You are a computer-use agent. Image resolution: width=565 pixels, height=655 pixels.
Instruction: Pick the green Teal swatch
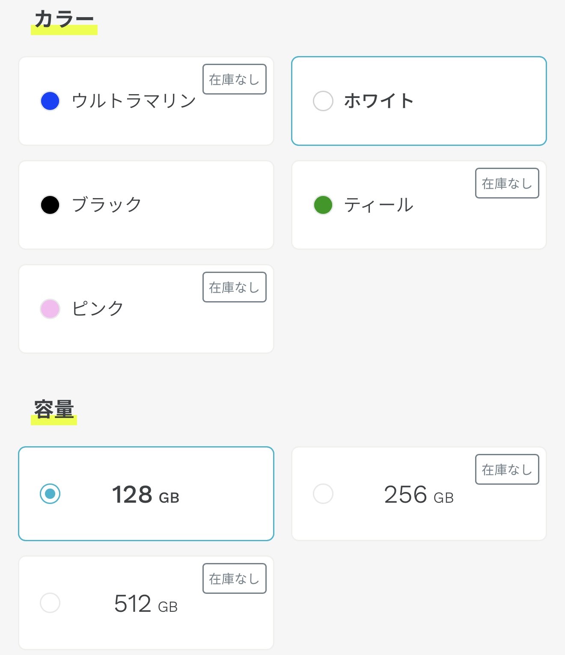tap(323, 205)
